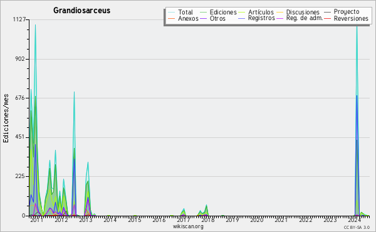This screenshot has height=232, width=376.
Task: Click the y-axis value 1127
Action: [19, 19]
